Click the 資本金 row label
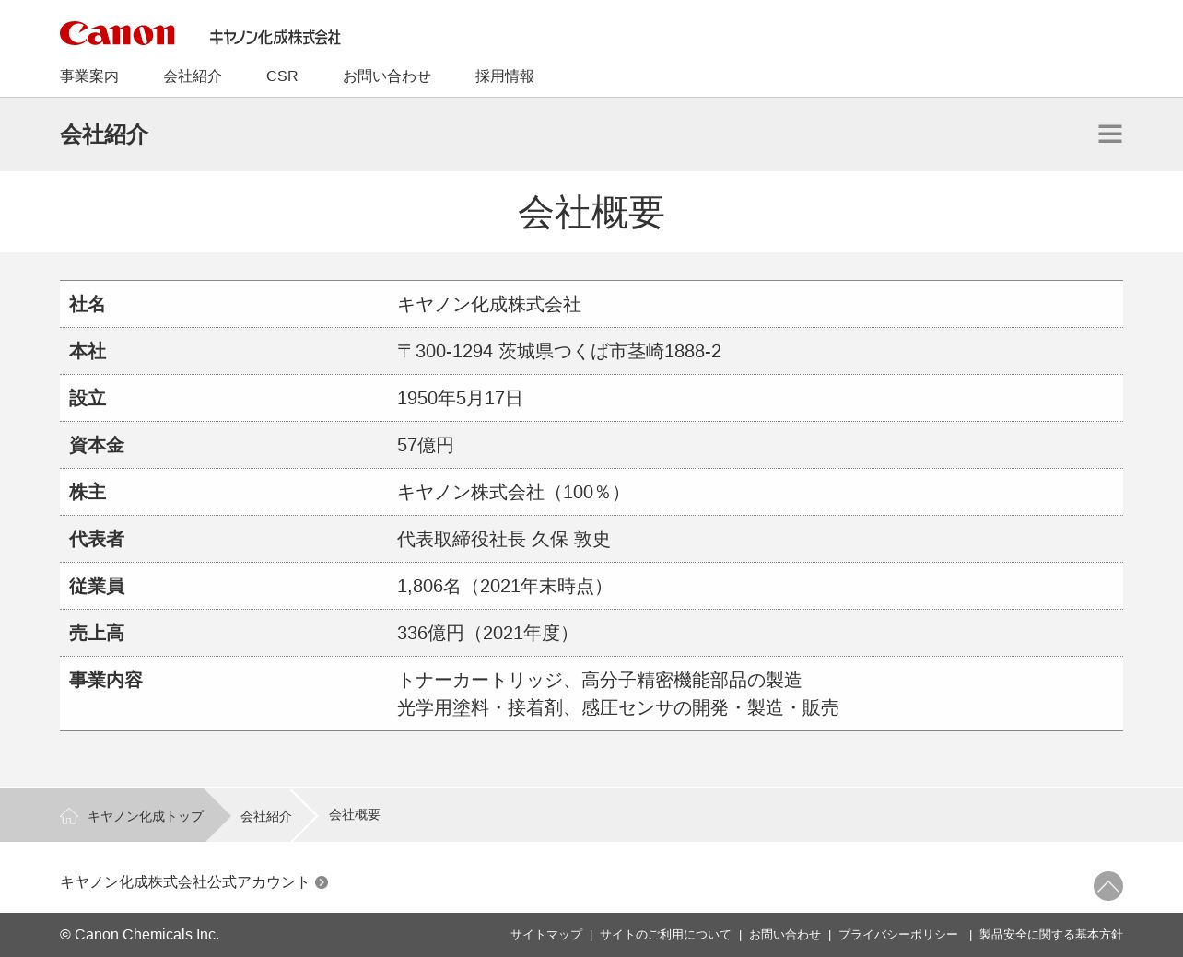Image resolution: width=1183 pixels, height=957 pixels. point(97,445)
